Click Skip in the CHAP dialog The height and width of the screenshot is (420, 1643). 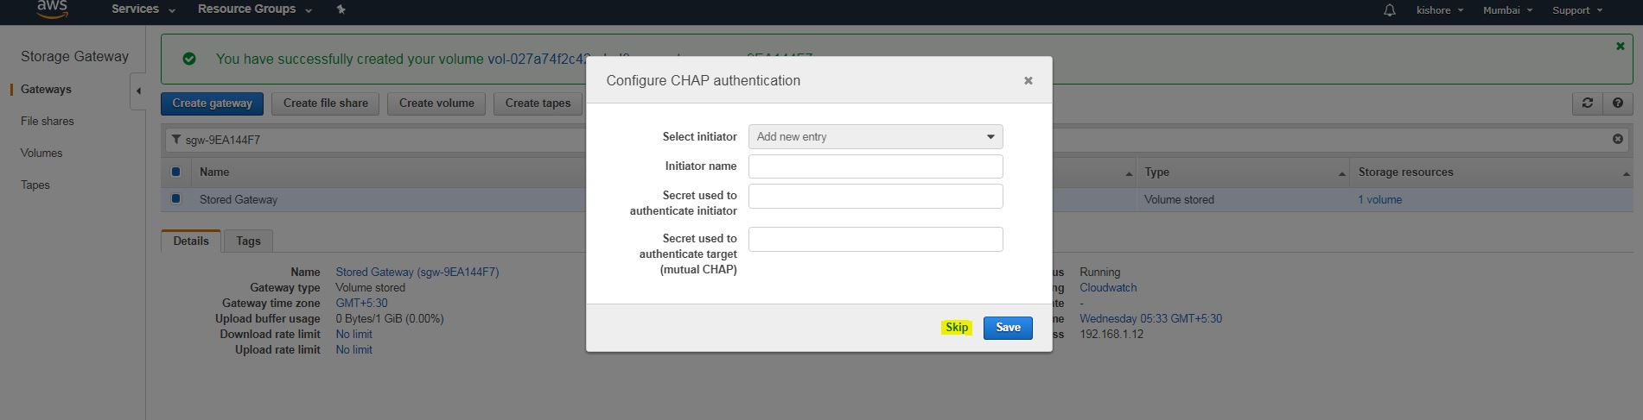(x=957, y=328)
